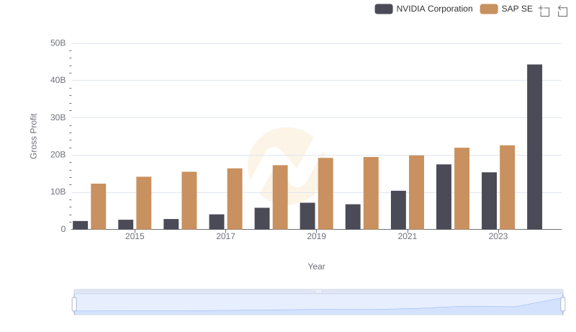The width and height of the screenshot is (576, 332).
Task: Toggle SAP SE legend series
Action: coord(506,9)
